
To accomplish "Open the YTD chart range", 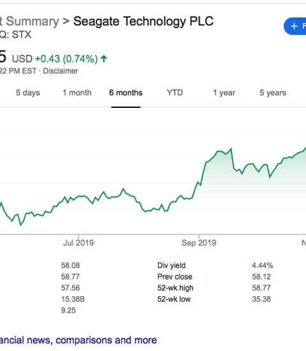I will click(x=175, y=93).
